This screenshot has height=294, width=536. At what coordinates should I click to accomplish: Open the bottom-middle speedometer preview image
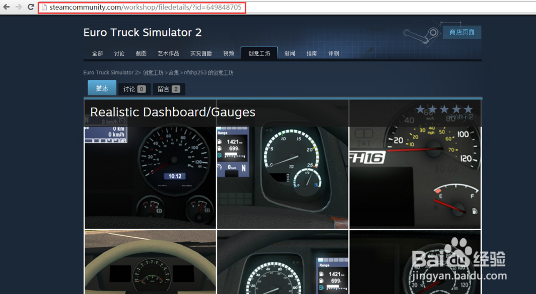point(282,262)
